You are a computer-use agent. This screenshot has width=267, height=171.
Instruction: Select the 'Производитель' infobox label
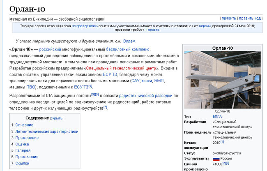(x=198, y=132)
